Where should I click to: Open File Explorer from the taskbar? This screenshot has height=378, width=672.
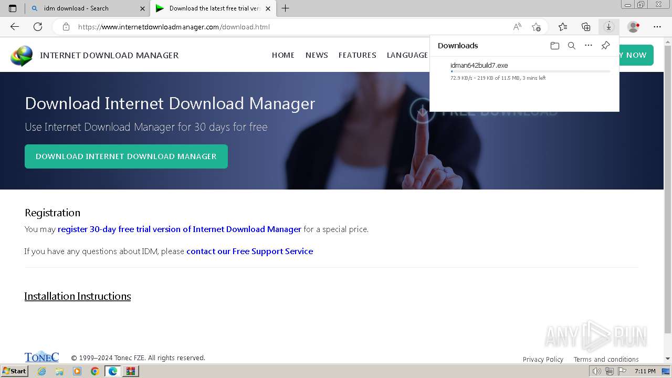59,371
